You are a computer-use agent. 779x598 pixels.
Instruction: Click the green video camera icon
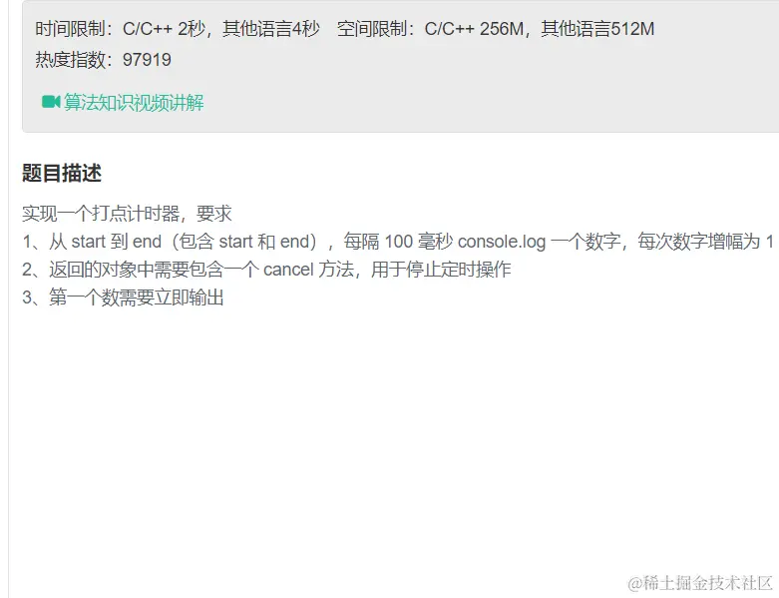pos(51,102)
